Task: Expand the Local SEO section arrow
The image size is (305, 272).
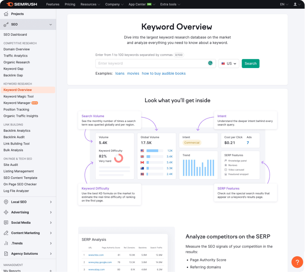Action: click(x=51, y=202)
